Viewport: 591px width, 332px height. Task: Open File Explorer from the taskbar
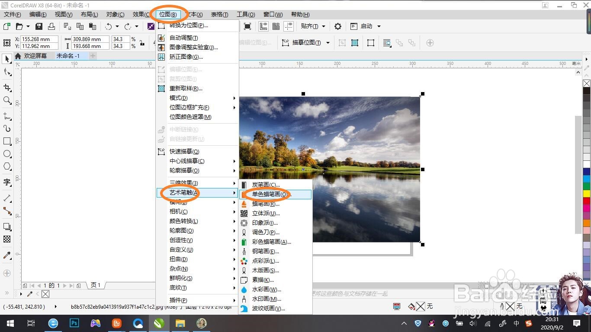180,323
